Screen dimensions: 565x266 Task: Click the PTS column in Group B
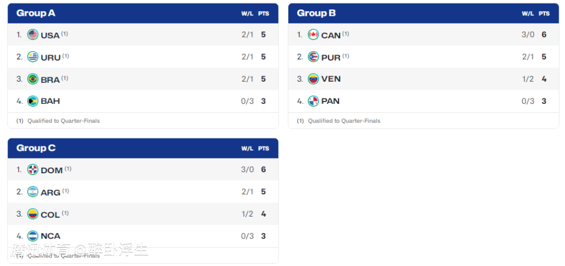click(544, 14)
